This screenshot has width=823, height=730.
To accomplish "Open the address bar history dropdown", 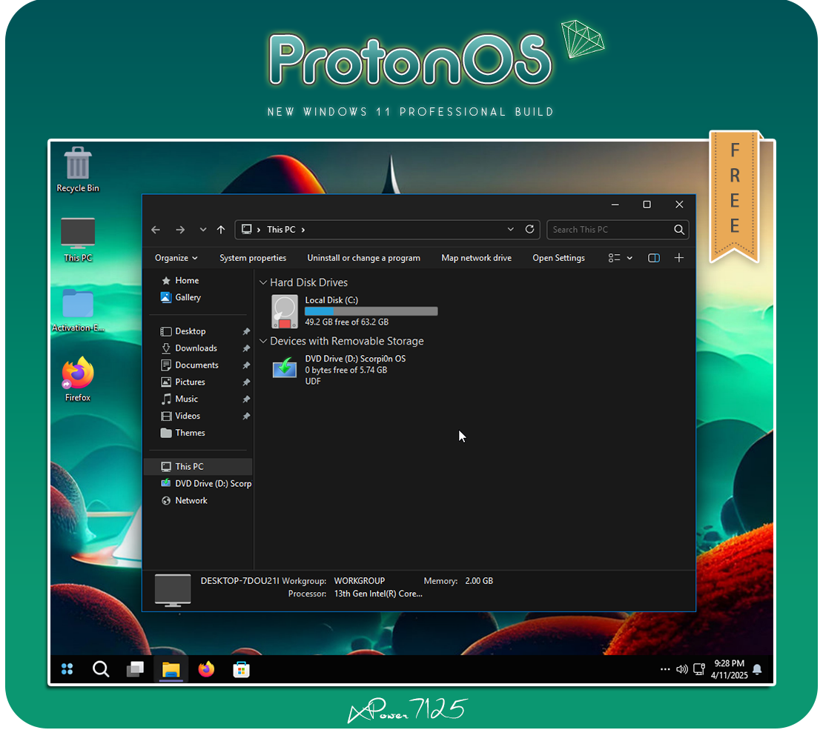I will [x=510, y=229].
